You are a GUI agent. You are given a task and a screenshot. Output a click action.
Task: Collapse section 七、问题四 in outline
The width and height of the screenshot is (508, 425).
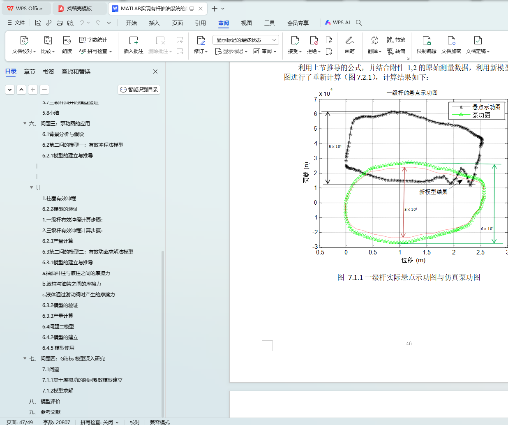[x=25, y=358]
